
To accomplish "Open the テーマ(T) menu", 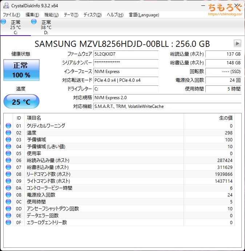I will coord(71,15).
